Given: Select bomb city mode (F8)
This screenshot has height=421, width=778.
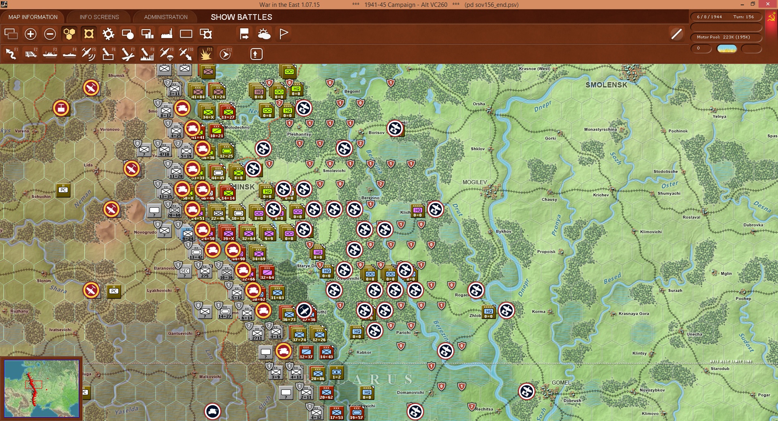Looking at the screenshot, I should tap(147, 54).
